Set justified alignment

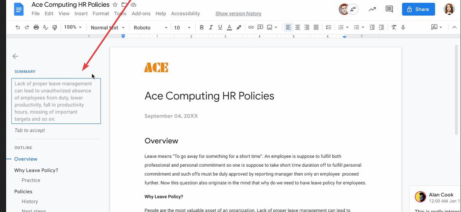pos(316,27)
